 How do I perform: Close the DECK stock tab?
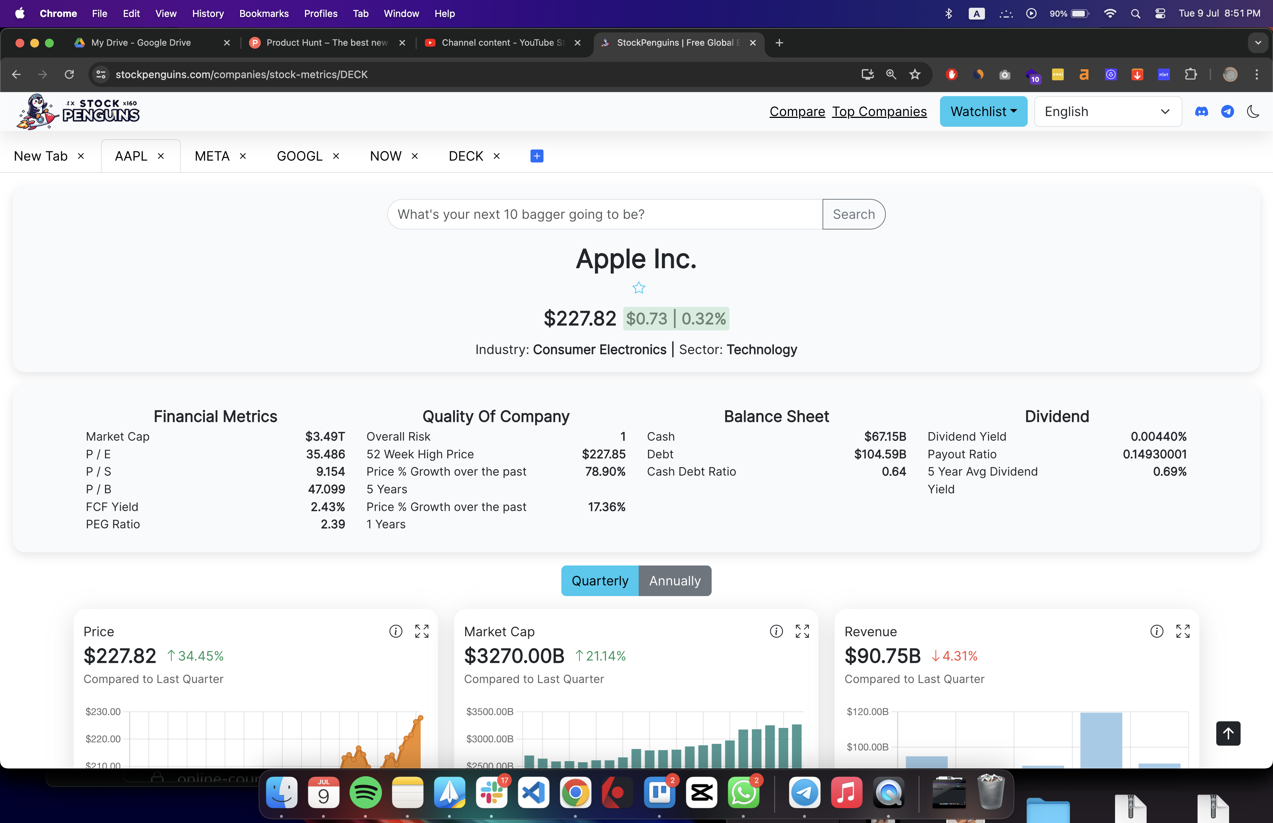pyautogui.click(x=497, y=156)
